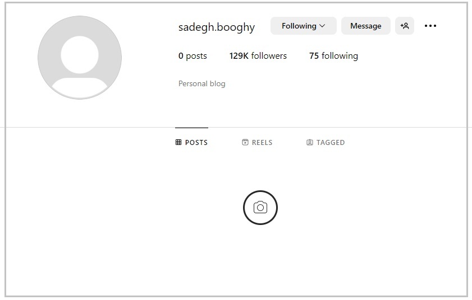
Task: Click the number 75 in the profile stats
Action: [x=314, y=56]
